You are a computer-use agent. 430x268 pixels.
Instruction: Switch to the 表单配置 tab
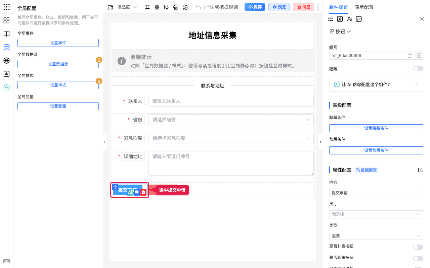tap(364, 7)
